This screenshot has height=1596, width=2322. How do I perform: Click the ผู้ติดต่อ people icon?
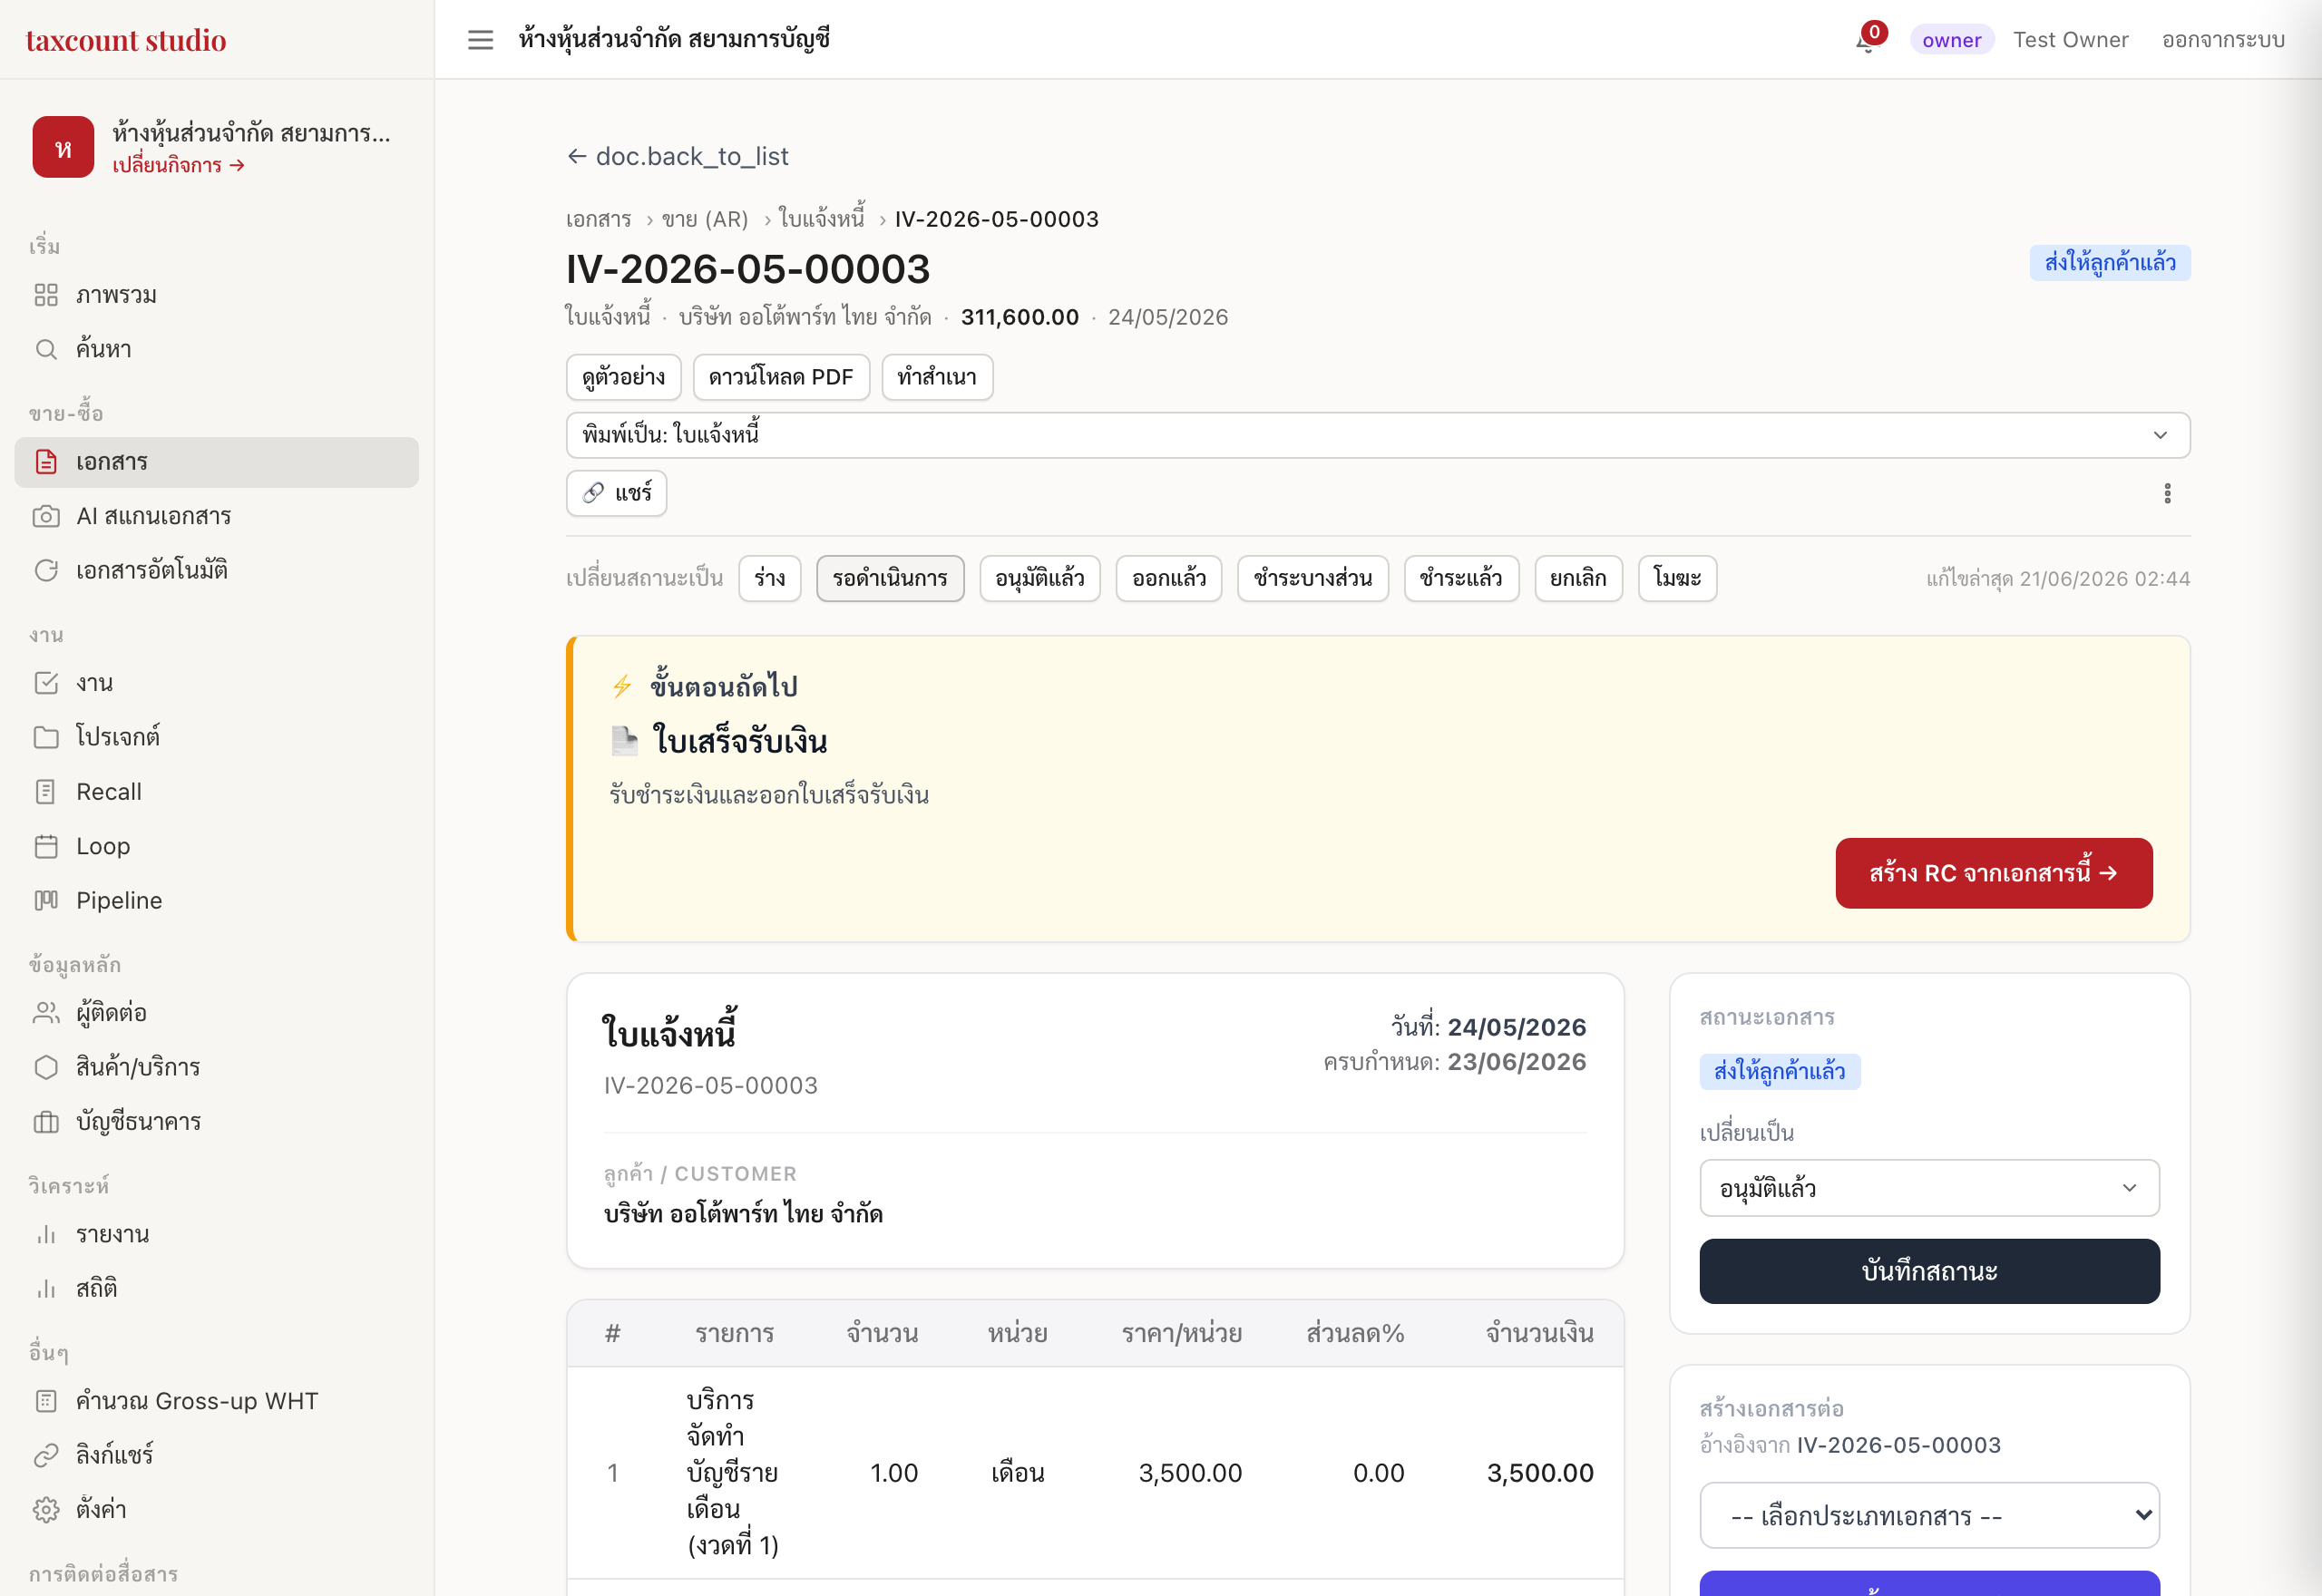point(46,1013)
